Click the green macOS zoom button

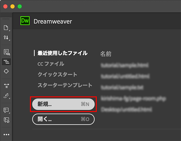(20, 7)
